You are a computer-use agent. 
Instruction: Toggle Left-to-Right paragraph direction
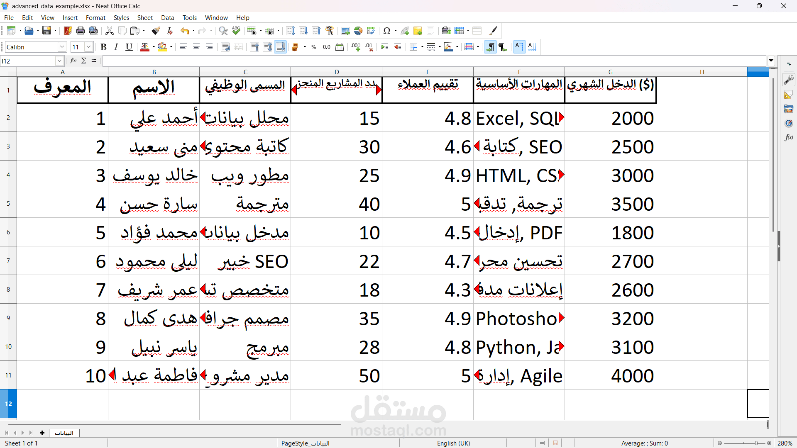point(490,47)
